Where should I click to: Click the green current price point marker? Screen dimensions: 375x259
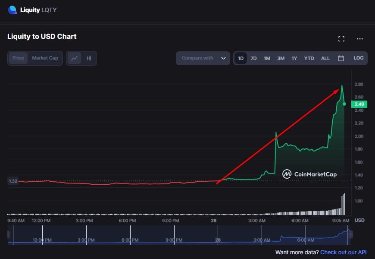(344, 104)
